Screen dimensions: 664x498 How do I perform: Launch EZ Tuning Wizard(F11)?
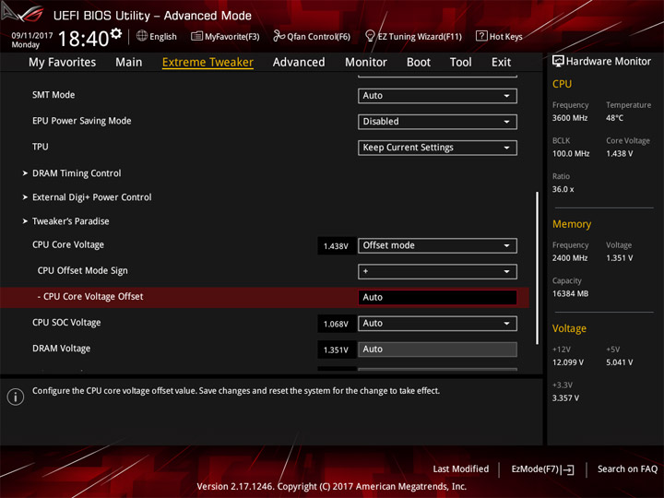pos(413,36)
